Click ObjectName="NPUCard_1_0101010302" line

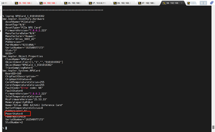pos(29,65)
